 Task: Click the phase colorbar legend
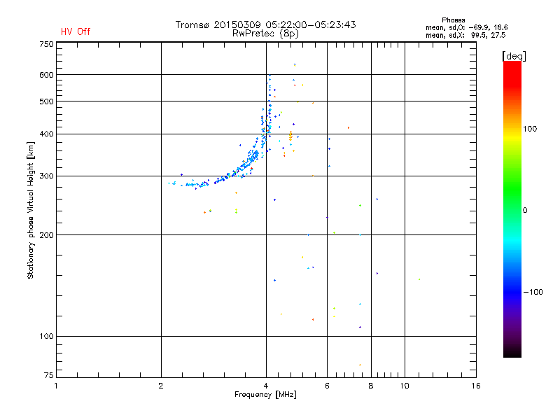512,209
